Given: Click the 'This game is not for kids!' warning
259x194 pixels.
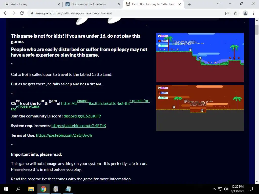Looking at the screenshot, I should click(x=75, y=39).
